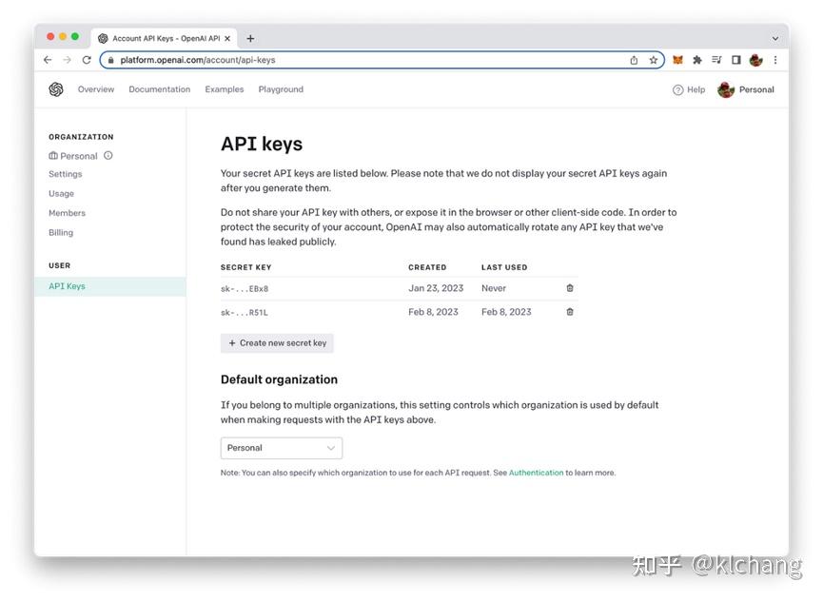Viewport: 823px width, 602px height.
Task: Click the browser profile avatar dropdown
Action: (754, 59)
